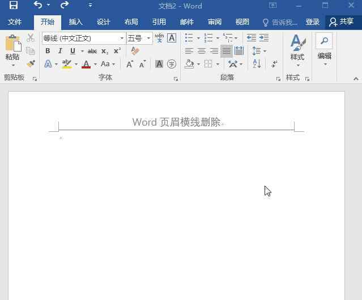362x300 pixels.
Task: Apply paragraph shading paint bucket
Action: (x=189, y=64)
